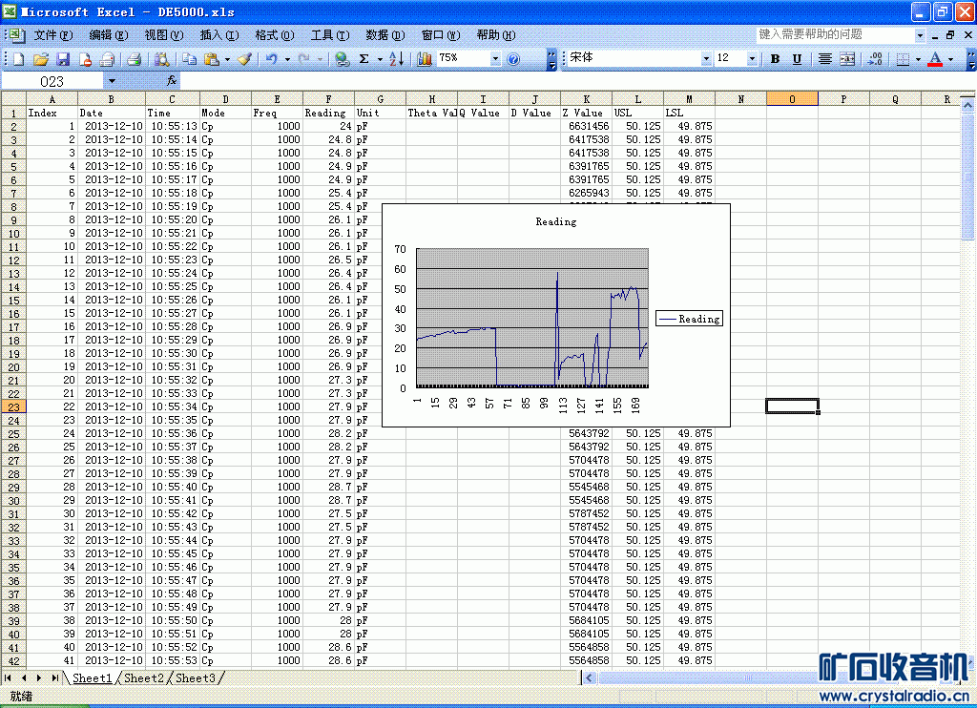977x708 pixels.
Task: Open the 编辑(E) Edit menu
Action: pyautogui.click(x=109, y=35)
